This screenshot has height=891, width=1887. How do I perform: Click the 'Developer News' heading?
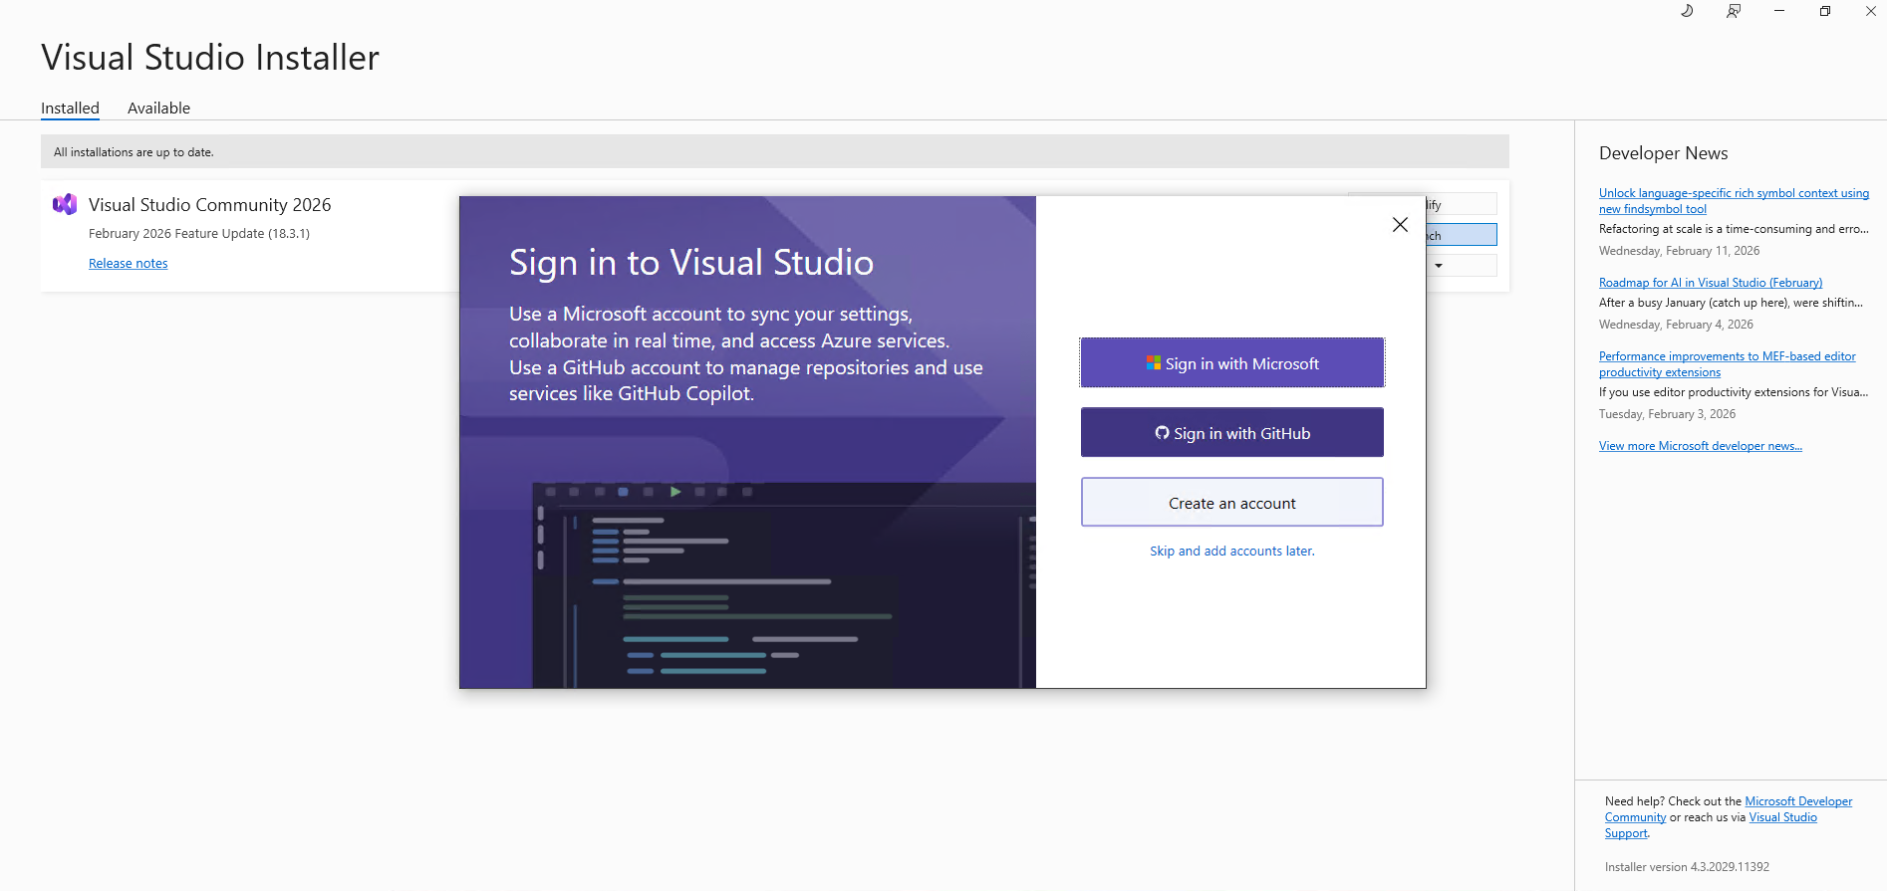tap(1664, 153)
